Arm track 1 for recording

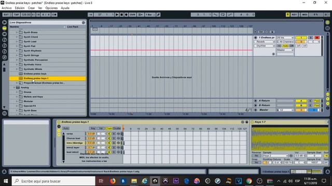(317, 38)
